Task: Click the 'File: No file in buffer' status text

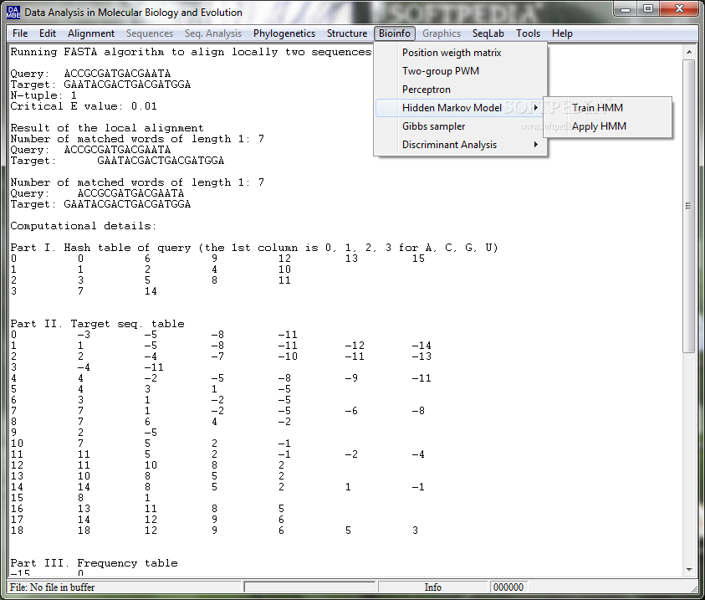Action: click(x=53, y=587)
